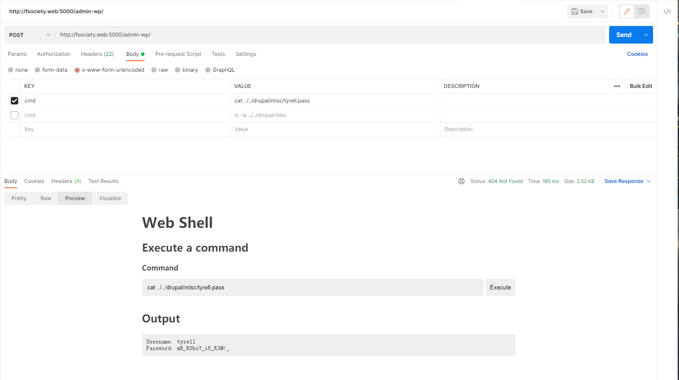Screen dimensions: 679x380
Task: Expand the Send button dropdown arrow
Action: (646, 35)
